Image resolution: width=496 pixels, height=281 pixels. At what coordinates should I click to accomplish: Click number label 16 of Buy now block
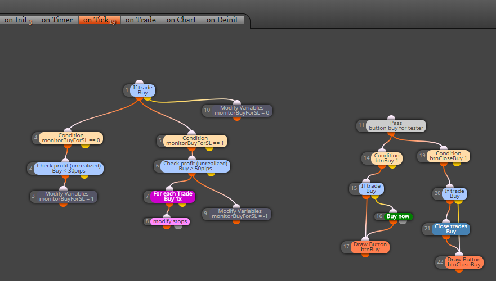pos(379,216)
